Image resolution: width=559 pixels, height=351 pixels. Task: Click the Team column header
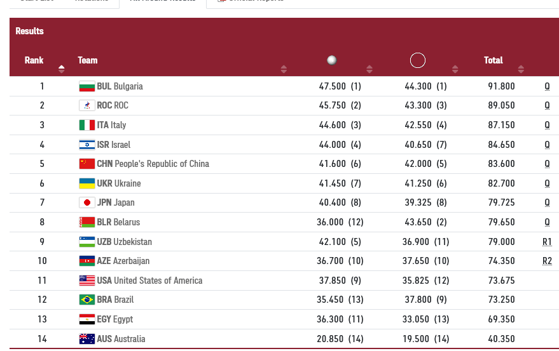pyautogui.click(x=88, y=60)
